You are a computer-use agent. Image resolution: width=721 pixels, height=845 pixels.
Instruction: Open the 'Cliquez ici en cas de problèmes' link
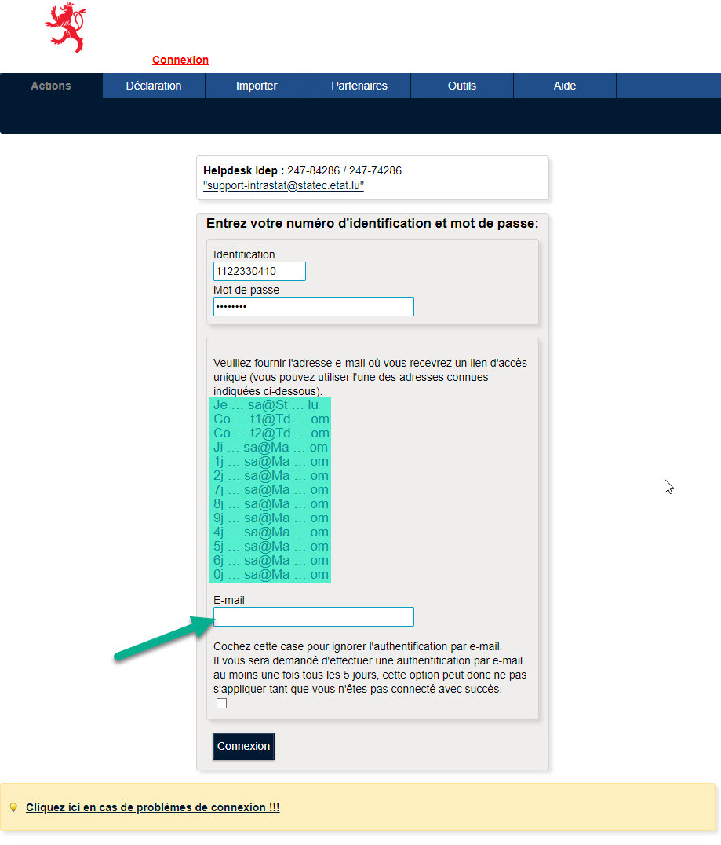[153, 807]
